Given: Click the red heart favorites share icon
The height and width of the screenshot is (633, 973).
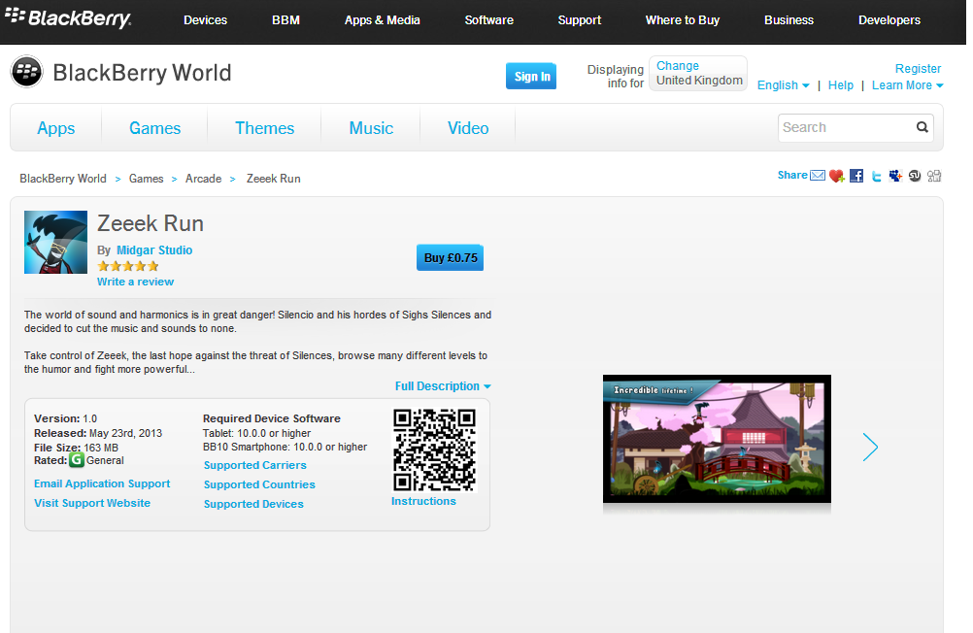Looking at the screenshot, I should click(x=836, y=176).
